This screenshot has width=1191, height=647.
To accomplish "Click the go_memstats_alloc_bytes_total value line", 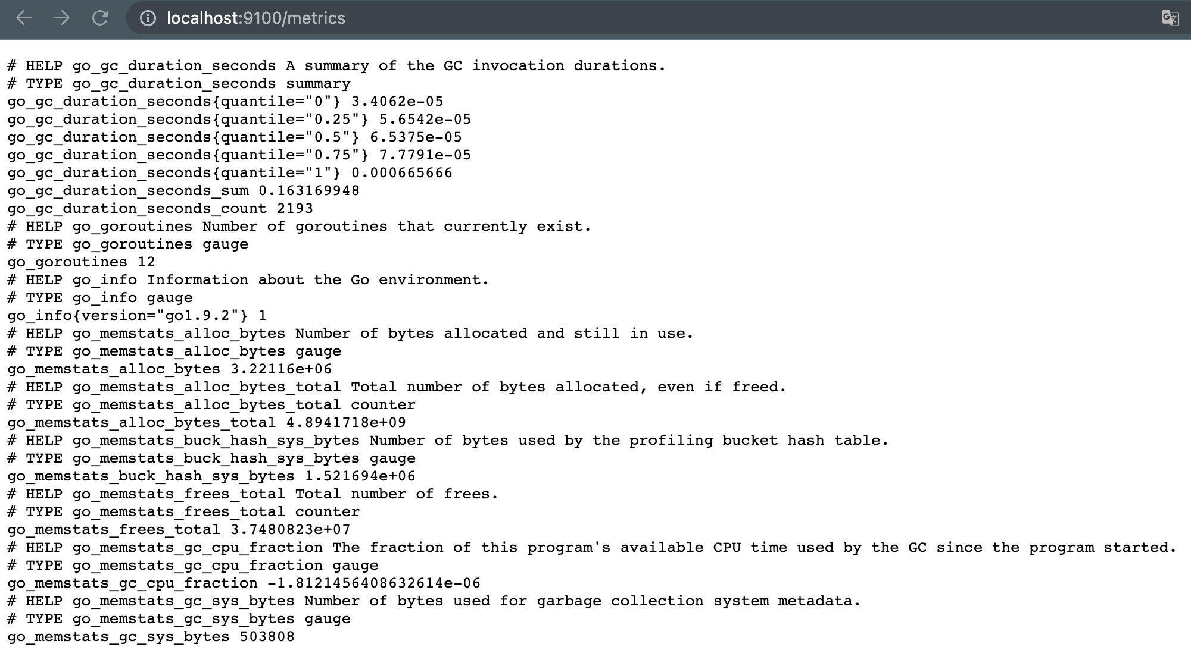I will pos(207,423).
